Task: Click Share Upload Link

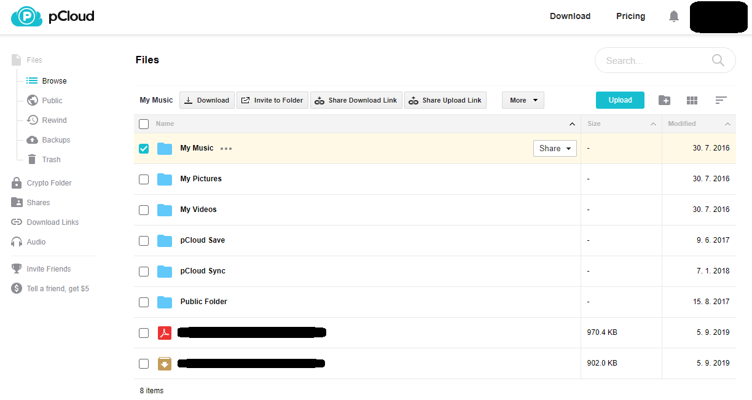Action: coord(445,100)
